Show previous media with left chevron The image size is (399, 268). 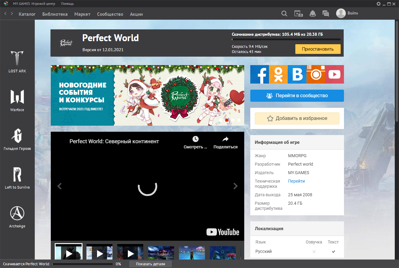(60, 186)
